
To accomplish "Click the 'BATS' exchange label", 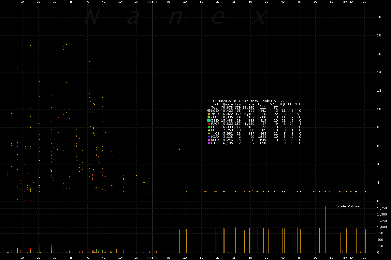I will (x=215, y=143).
